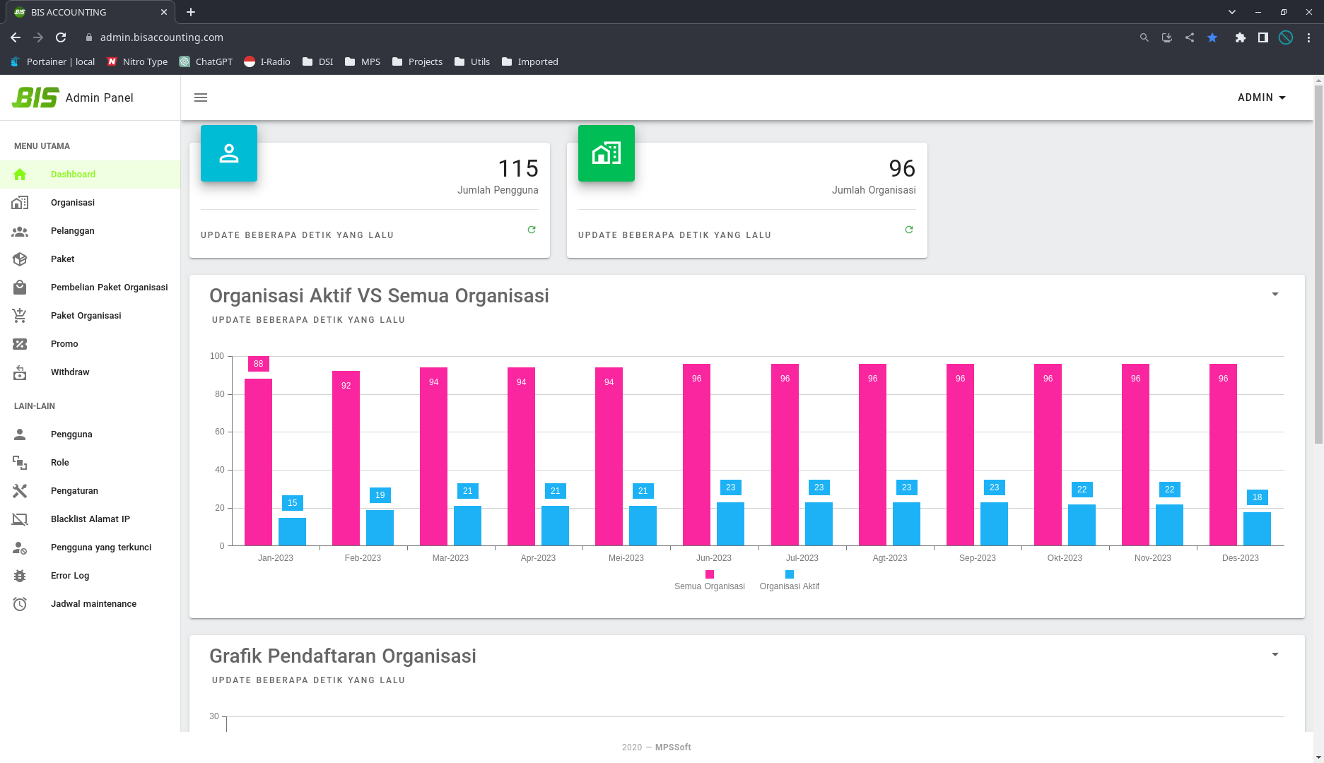The height and width of the screenshot is (763, 1324).
Task: Refresh the Jumlah Pengguna card
Action: (532, 230)
